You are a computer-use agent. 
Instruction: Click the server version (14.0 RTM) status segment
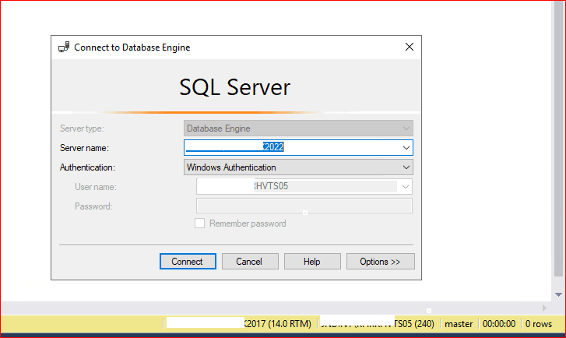[x=279, y=324]
